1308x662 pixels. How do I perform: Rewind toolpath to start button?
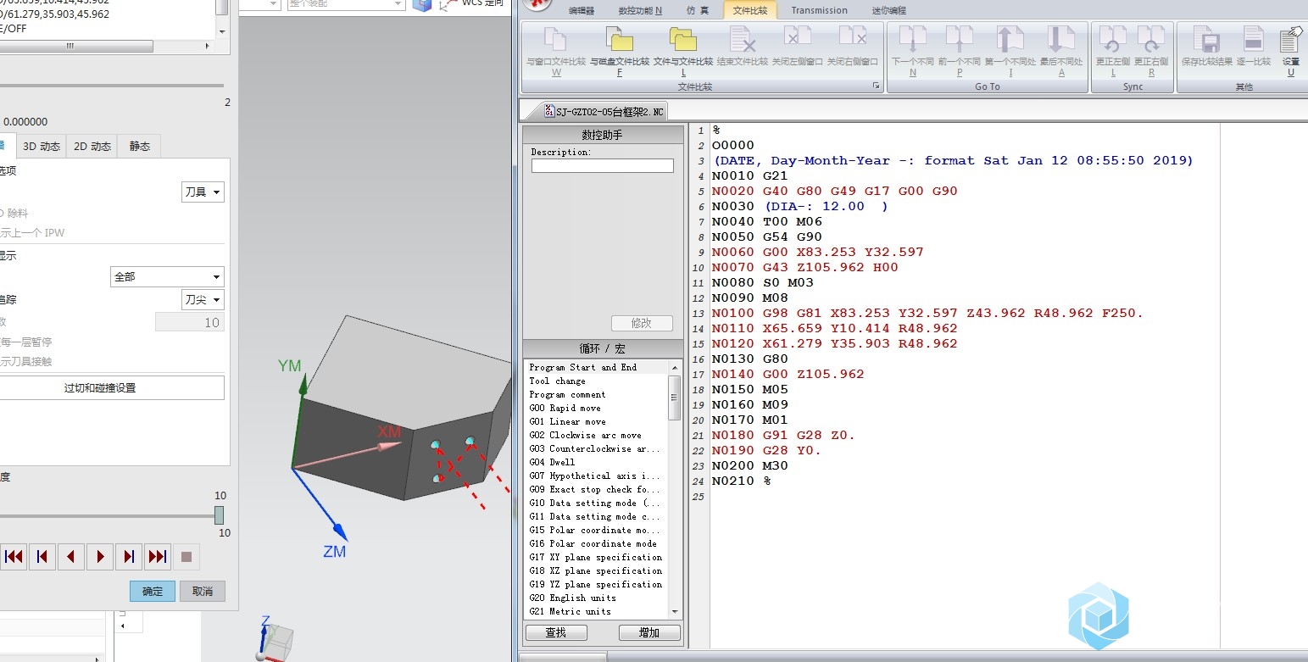click(x=14, y=557)
